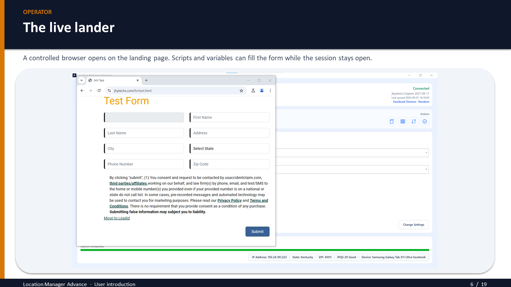Viewport: 511px width, 287px height.
Task: Click the grid table action icon
Action: (x=403, y=121)
